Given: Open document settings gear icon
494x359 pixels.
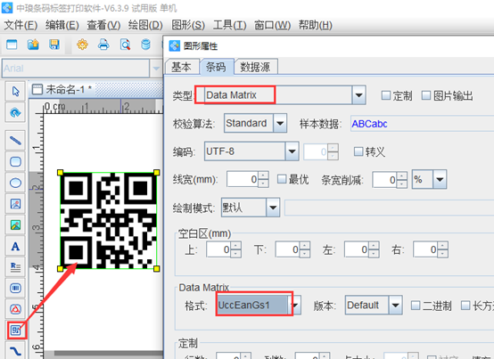Looking at the screenshot, I should coord(82,45).
